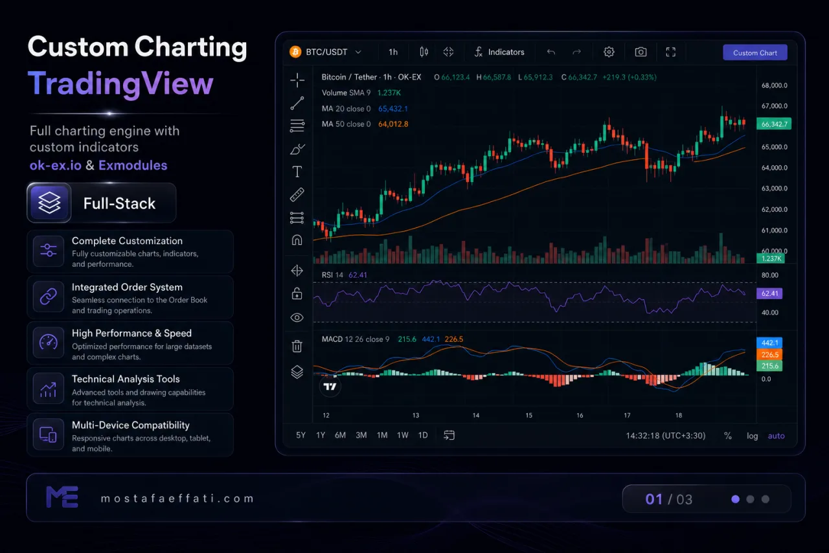Change the 1h timeframe interval
This screenshot has height=553, width=829.
(x=393, y=52)
